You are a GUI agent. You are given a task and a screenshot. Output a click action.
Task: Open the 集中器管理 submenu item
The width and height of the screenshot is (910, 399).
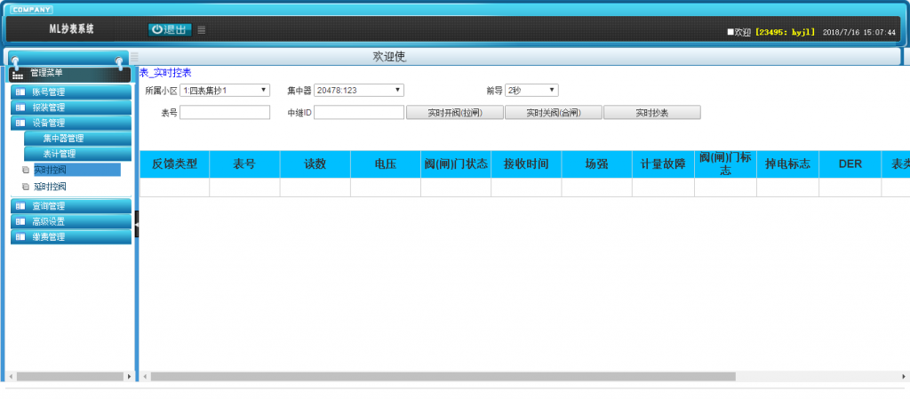pyautogui.click(x=63, y=139)
